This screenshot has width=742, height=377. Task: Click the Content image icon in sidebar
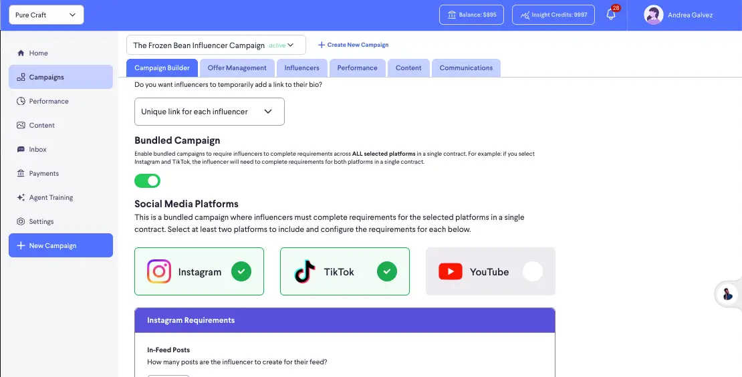[21, 126]
